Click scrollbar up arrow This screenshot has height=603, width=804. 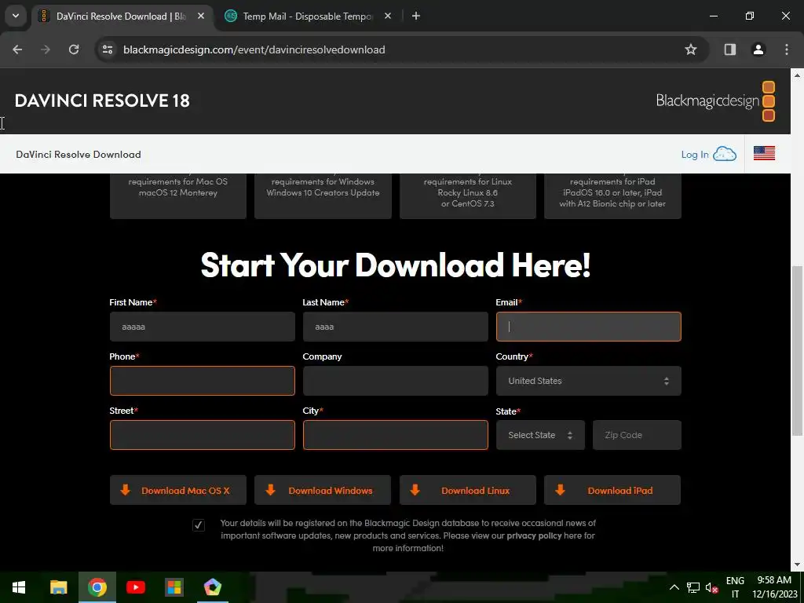[x=797, y=75]
